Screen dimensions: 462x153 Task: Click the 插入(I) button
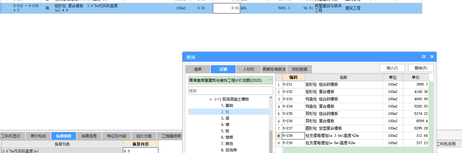(x=392, y=68)
